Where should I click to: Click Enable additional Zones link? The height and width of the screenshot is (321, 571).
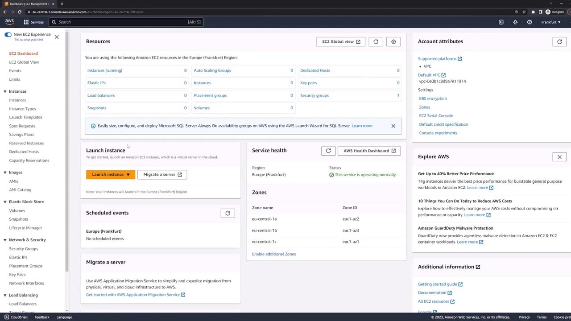point(274,254)
